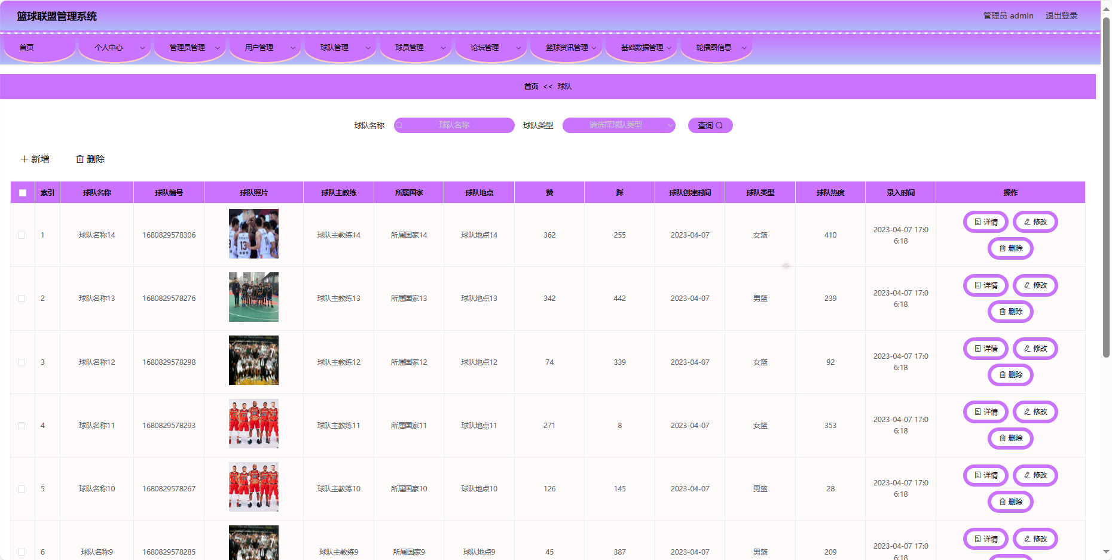Screen dimensions: 1112x560
Task: Expand the 个人中心 menu
Action: click(x=114, y=48)
